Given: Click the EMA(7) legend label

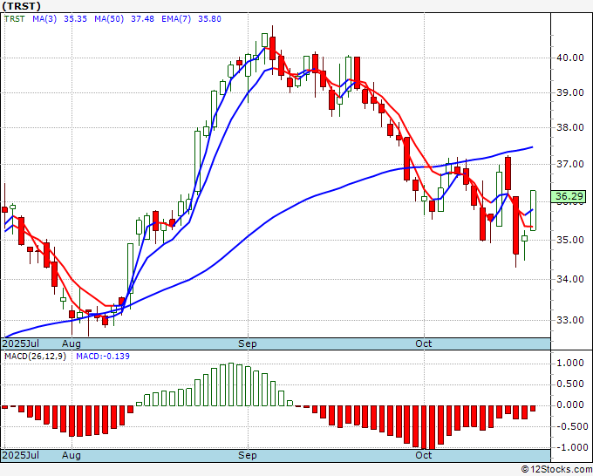Looking at the screenshot, I should click(176, 19).
